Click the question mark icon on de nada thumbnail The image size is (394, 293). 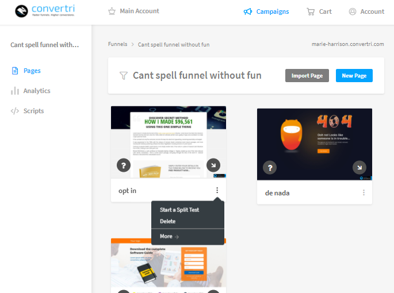pyautogui.click(x=270, y=168)
